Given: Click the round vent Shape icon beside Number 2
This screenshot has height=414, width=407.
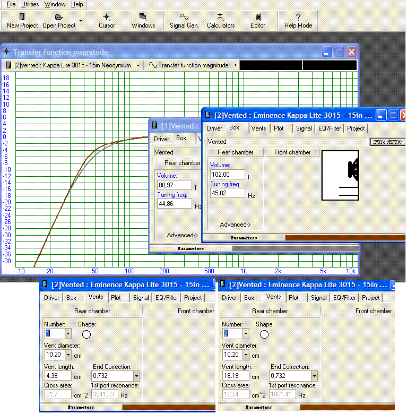Looking at the screenshot, I should click(264, 334).
